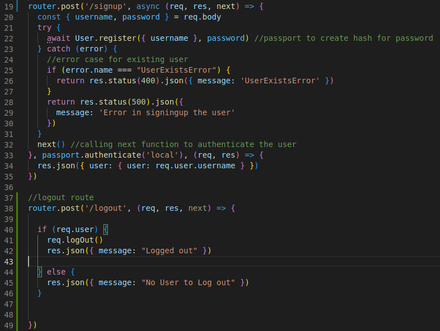This screenshot has height=331, width=440.
Task: Click the string "No User to Log out"
Action: pos(188,282)
